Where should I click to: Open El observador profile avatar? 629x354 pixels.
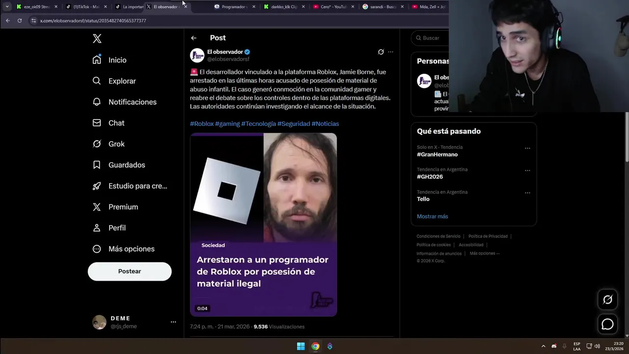click(197, 55)
